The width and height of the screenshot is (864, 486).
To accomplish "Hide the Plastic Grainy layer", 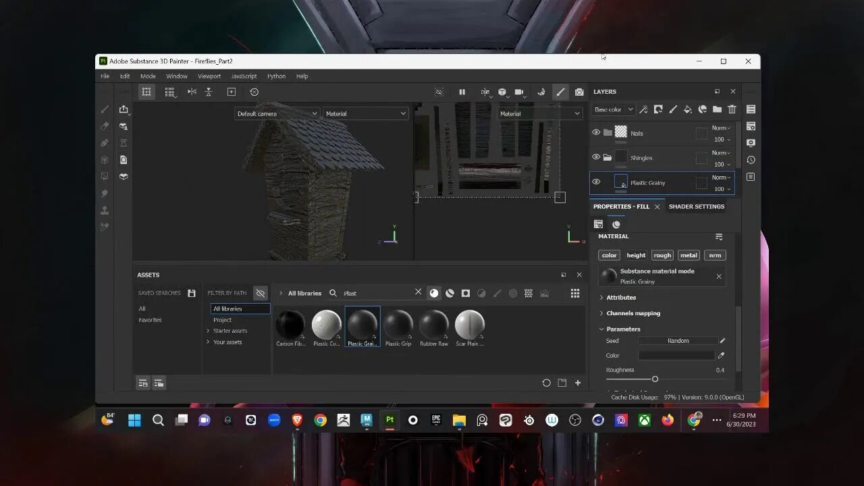I will tap(596, 182).
